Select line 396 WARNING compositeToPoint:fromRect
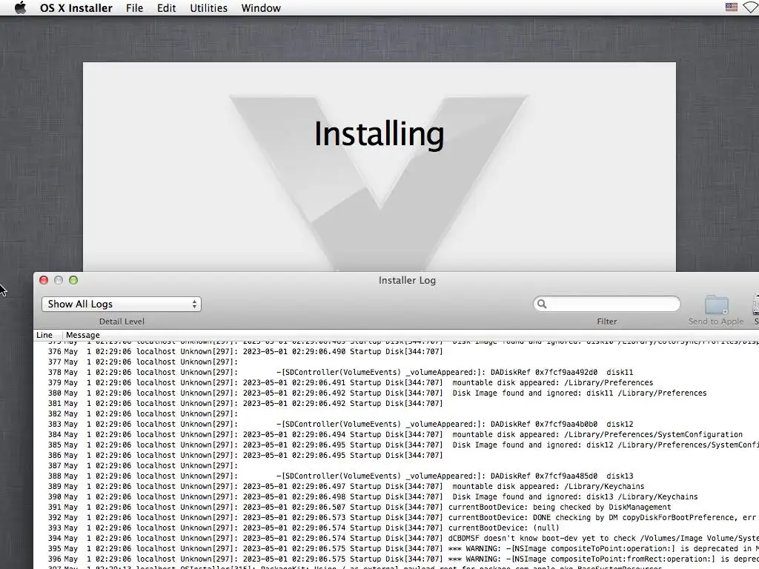 pyautogui.click(x=397, y=559)
